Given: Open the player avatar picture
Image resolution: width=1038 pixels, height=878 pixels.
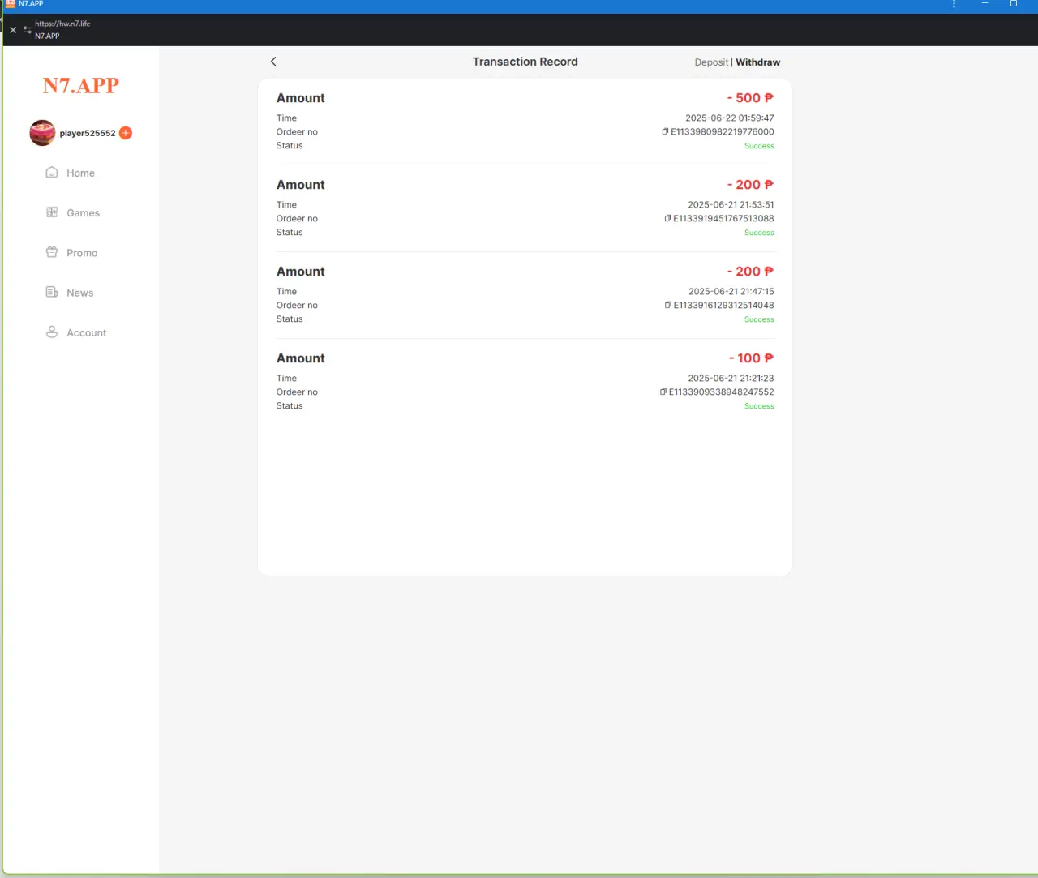Looking at the screenshot, I should click(x=42, y=133).
